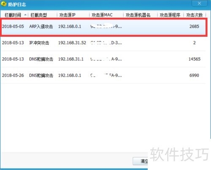
Task: Sort by the 拦截类型 column header
Action: click(39, 15)
